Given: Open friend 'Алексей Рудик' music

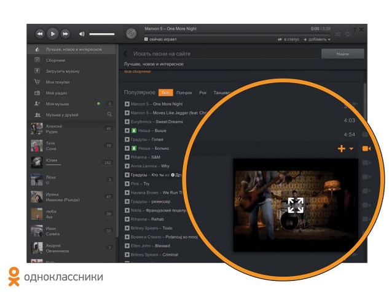Looking at the screenshot, I should pyautogui.click(x=71, y=128).
